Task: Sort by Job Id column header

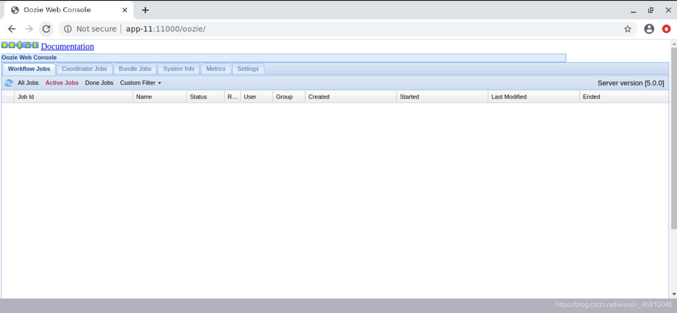Action: point(73,97)
